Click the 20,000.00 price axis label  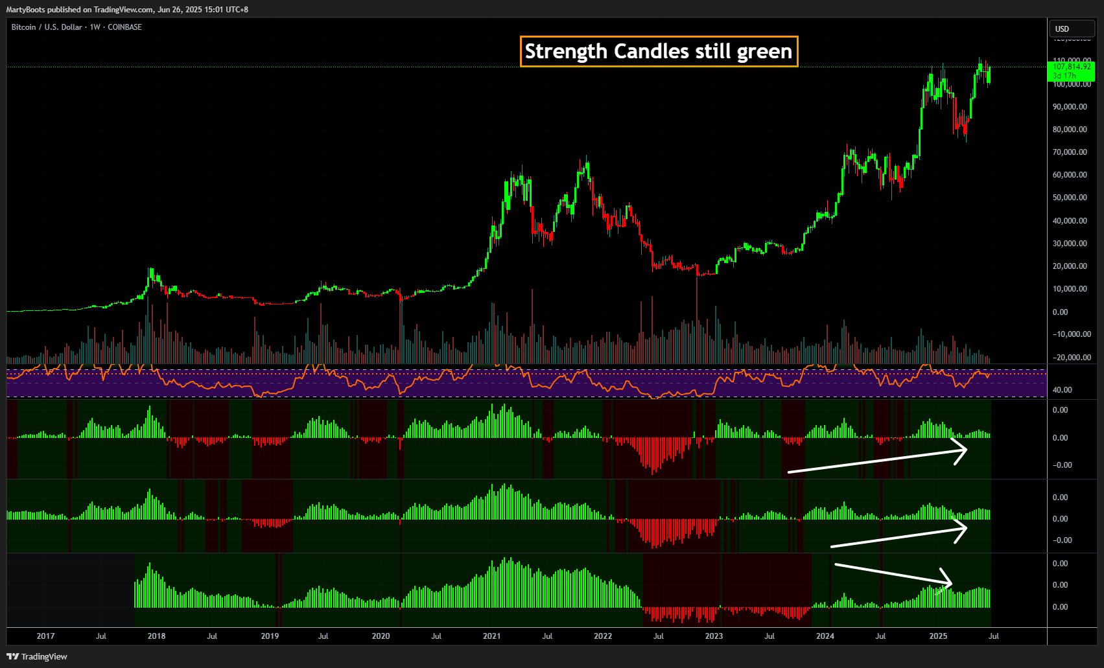1070,266
